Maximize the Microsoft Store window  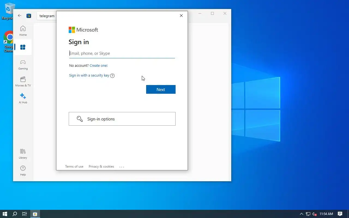click(212, 13)
